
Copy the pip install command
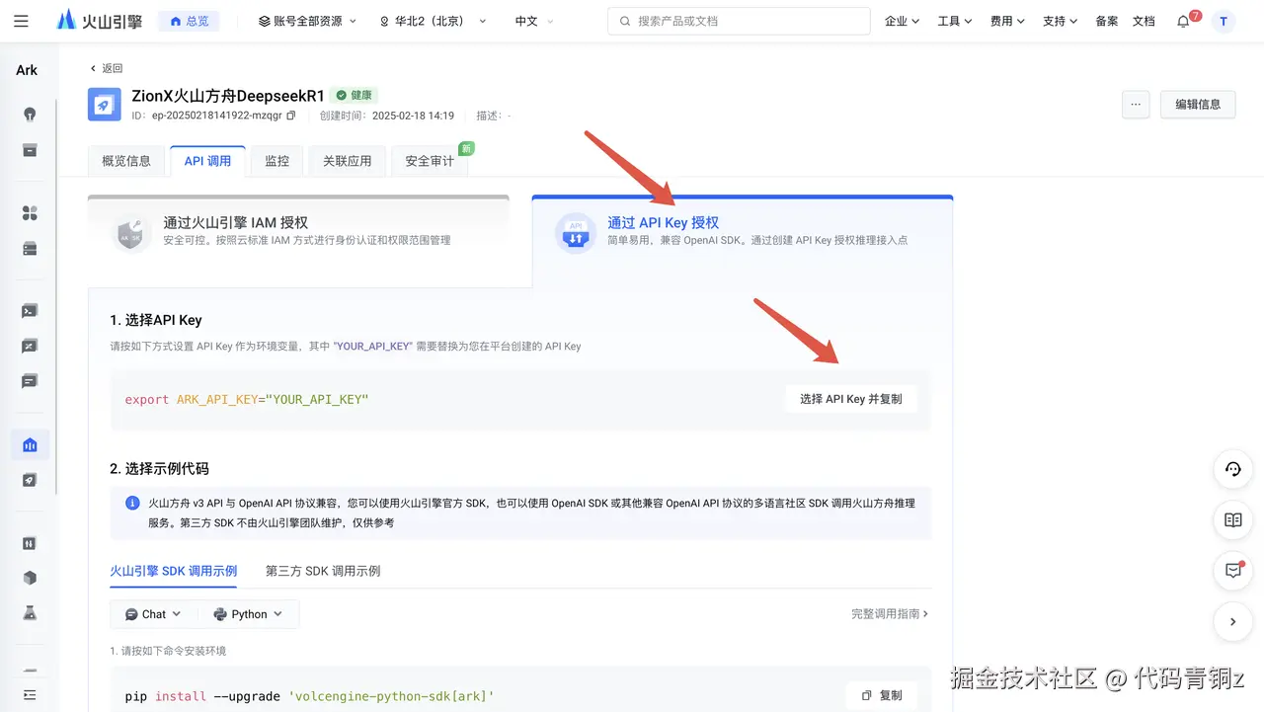coord(882,695)
